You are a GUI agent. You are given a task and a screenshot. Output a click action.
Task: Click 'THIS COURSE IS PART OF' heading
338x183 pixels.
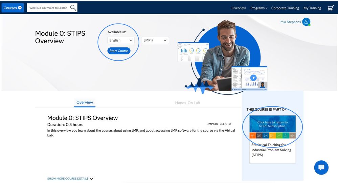coord(266,110)
